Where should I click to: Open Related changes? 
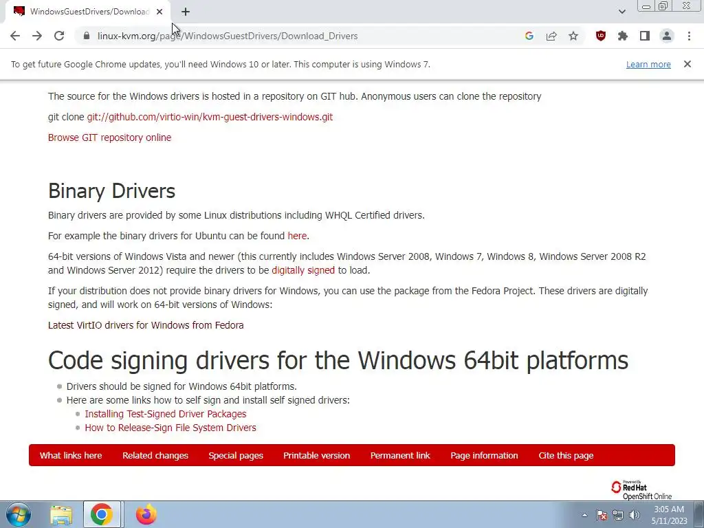[155, 455]
